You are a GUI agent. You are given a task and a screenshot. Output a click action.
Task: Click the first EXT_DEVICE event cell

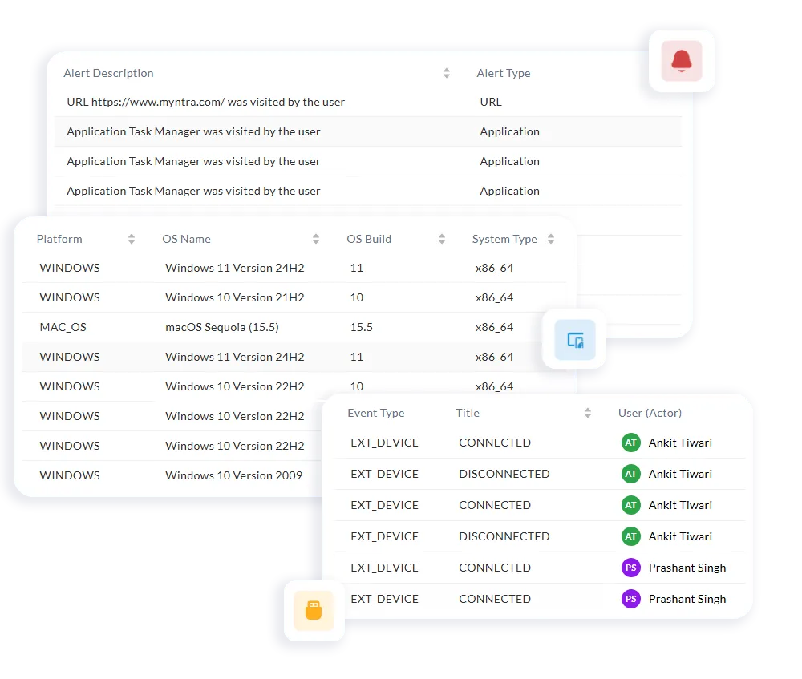384,443
